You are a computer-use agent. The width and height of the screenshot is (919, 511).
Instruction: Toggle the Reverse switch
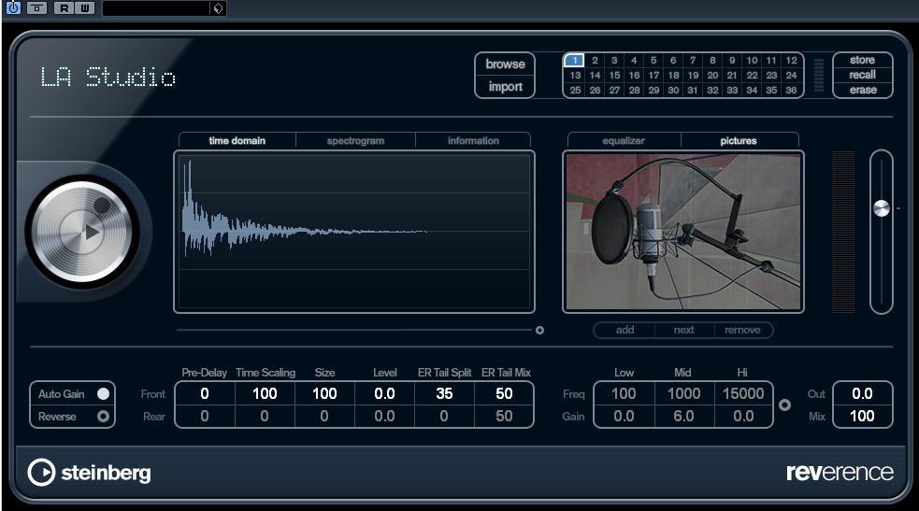(103, 416)
